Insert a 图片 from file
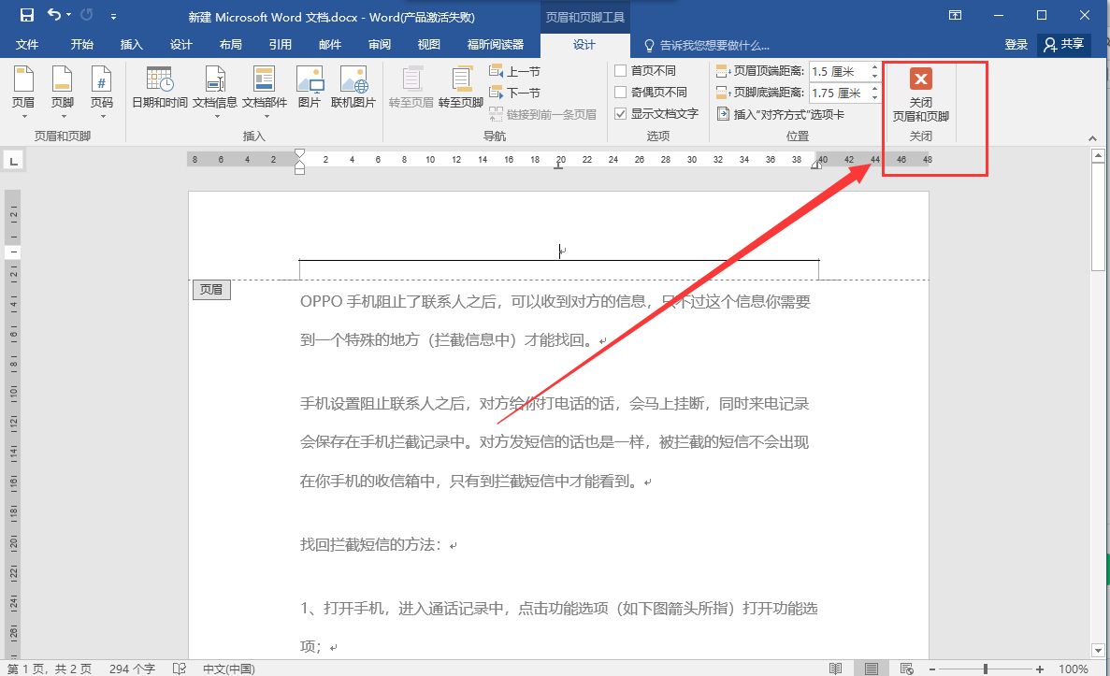1110x676 pixels. point(310,89)
